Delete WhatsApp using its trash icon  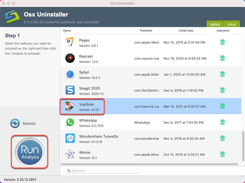222,122
